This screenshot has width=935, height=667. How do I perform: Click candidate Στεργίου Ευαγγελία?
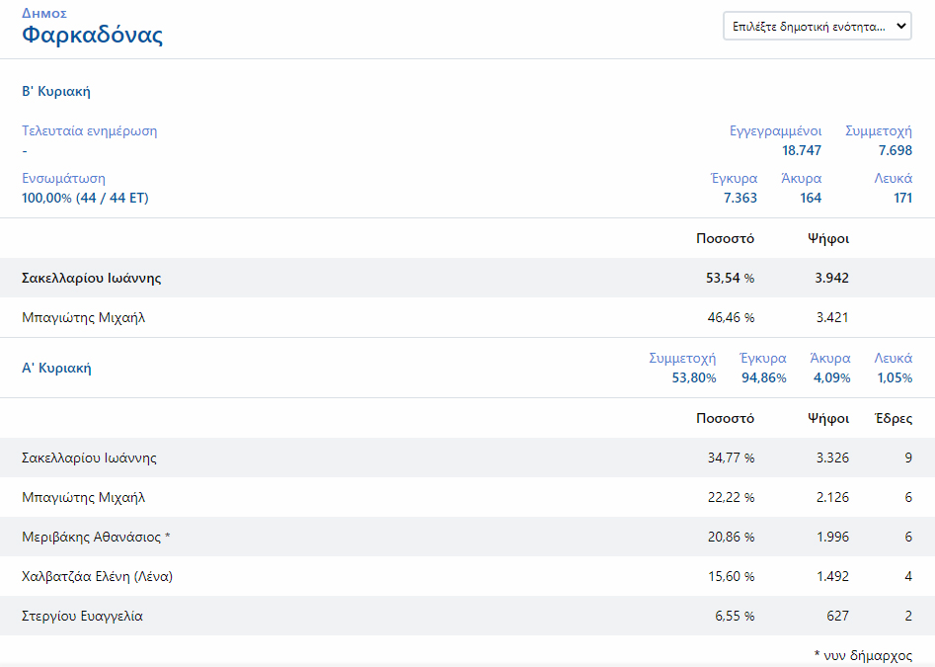[82, 617]
